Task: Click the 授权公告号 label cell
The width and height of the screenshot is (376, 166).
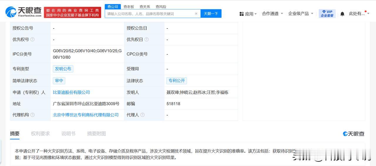Action: [30, 28]
